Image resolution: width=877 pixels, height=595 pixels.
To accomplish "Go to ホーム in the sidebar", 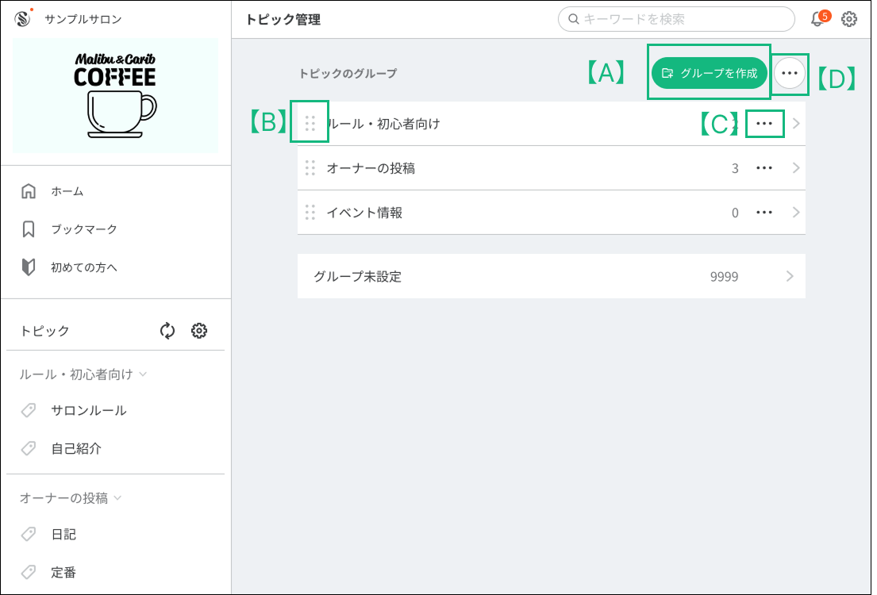I will (67, 191).
